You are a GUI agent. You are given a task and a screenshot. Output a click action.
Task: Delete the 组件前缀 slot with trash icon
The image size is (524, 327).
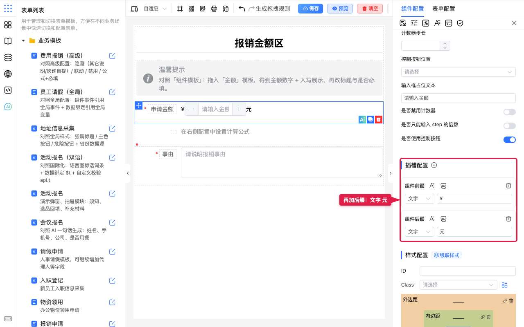click(x=508, y=186)
